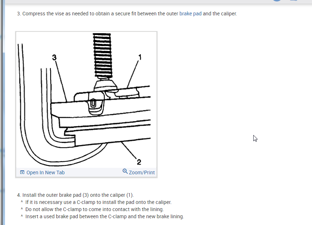
Task: Click the Open In New Tab link
Action: [x=45, y=172]
